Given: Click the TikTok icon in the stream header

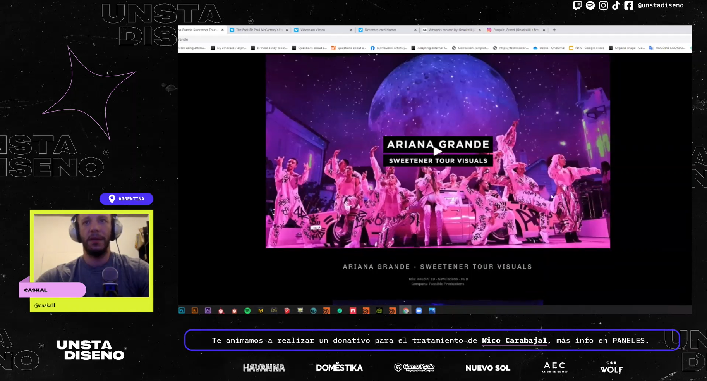Looking at the screenshot, I should [616, 5].
